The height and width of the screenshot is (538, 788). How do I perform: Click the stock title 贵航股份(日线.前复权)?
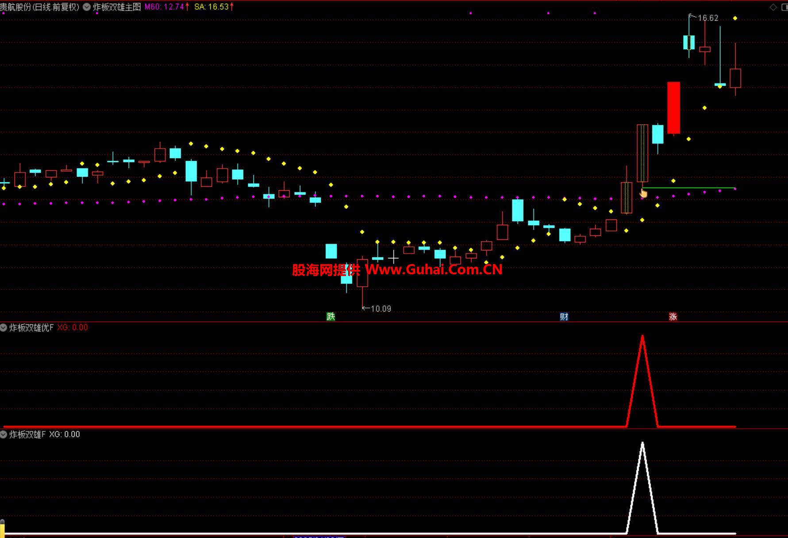pos(40,7)
